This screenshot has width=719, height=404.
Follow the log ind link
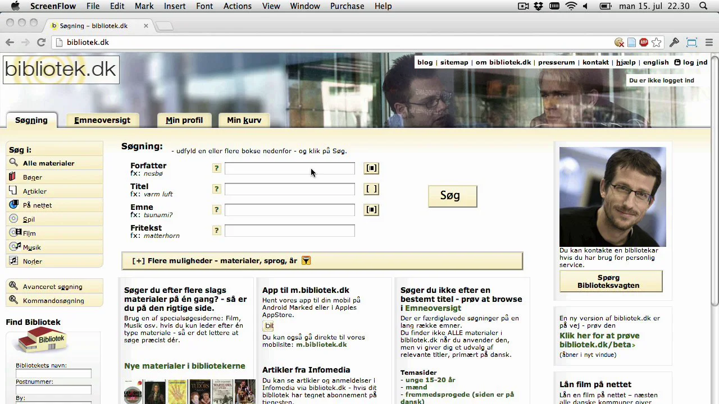pyautogui.click(x=694, y=62)
